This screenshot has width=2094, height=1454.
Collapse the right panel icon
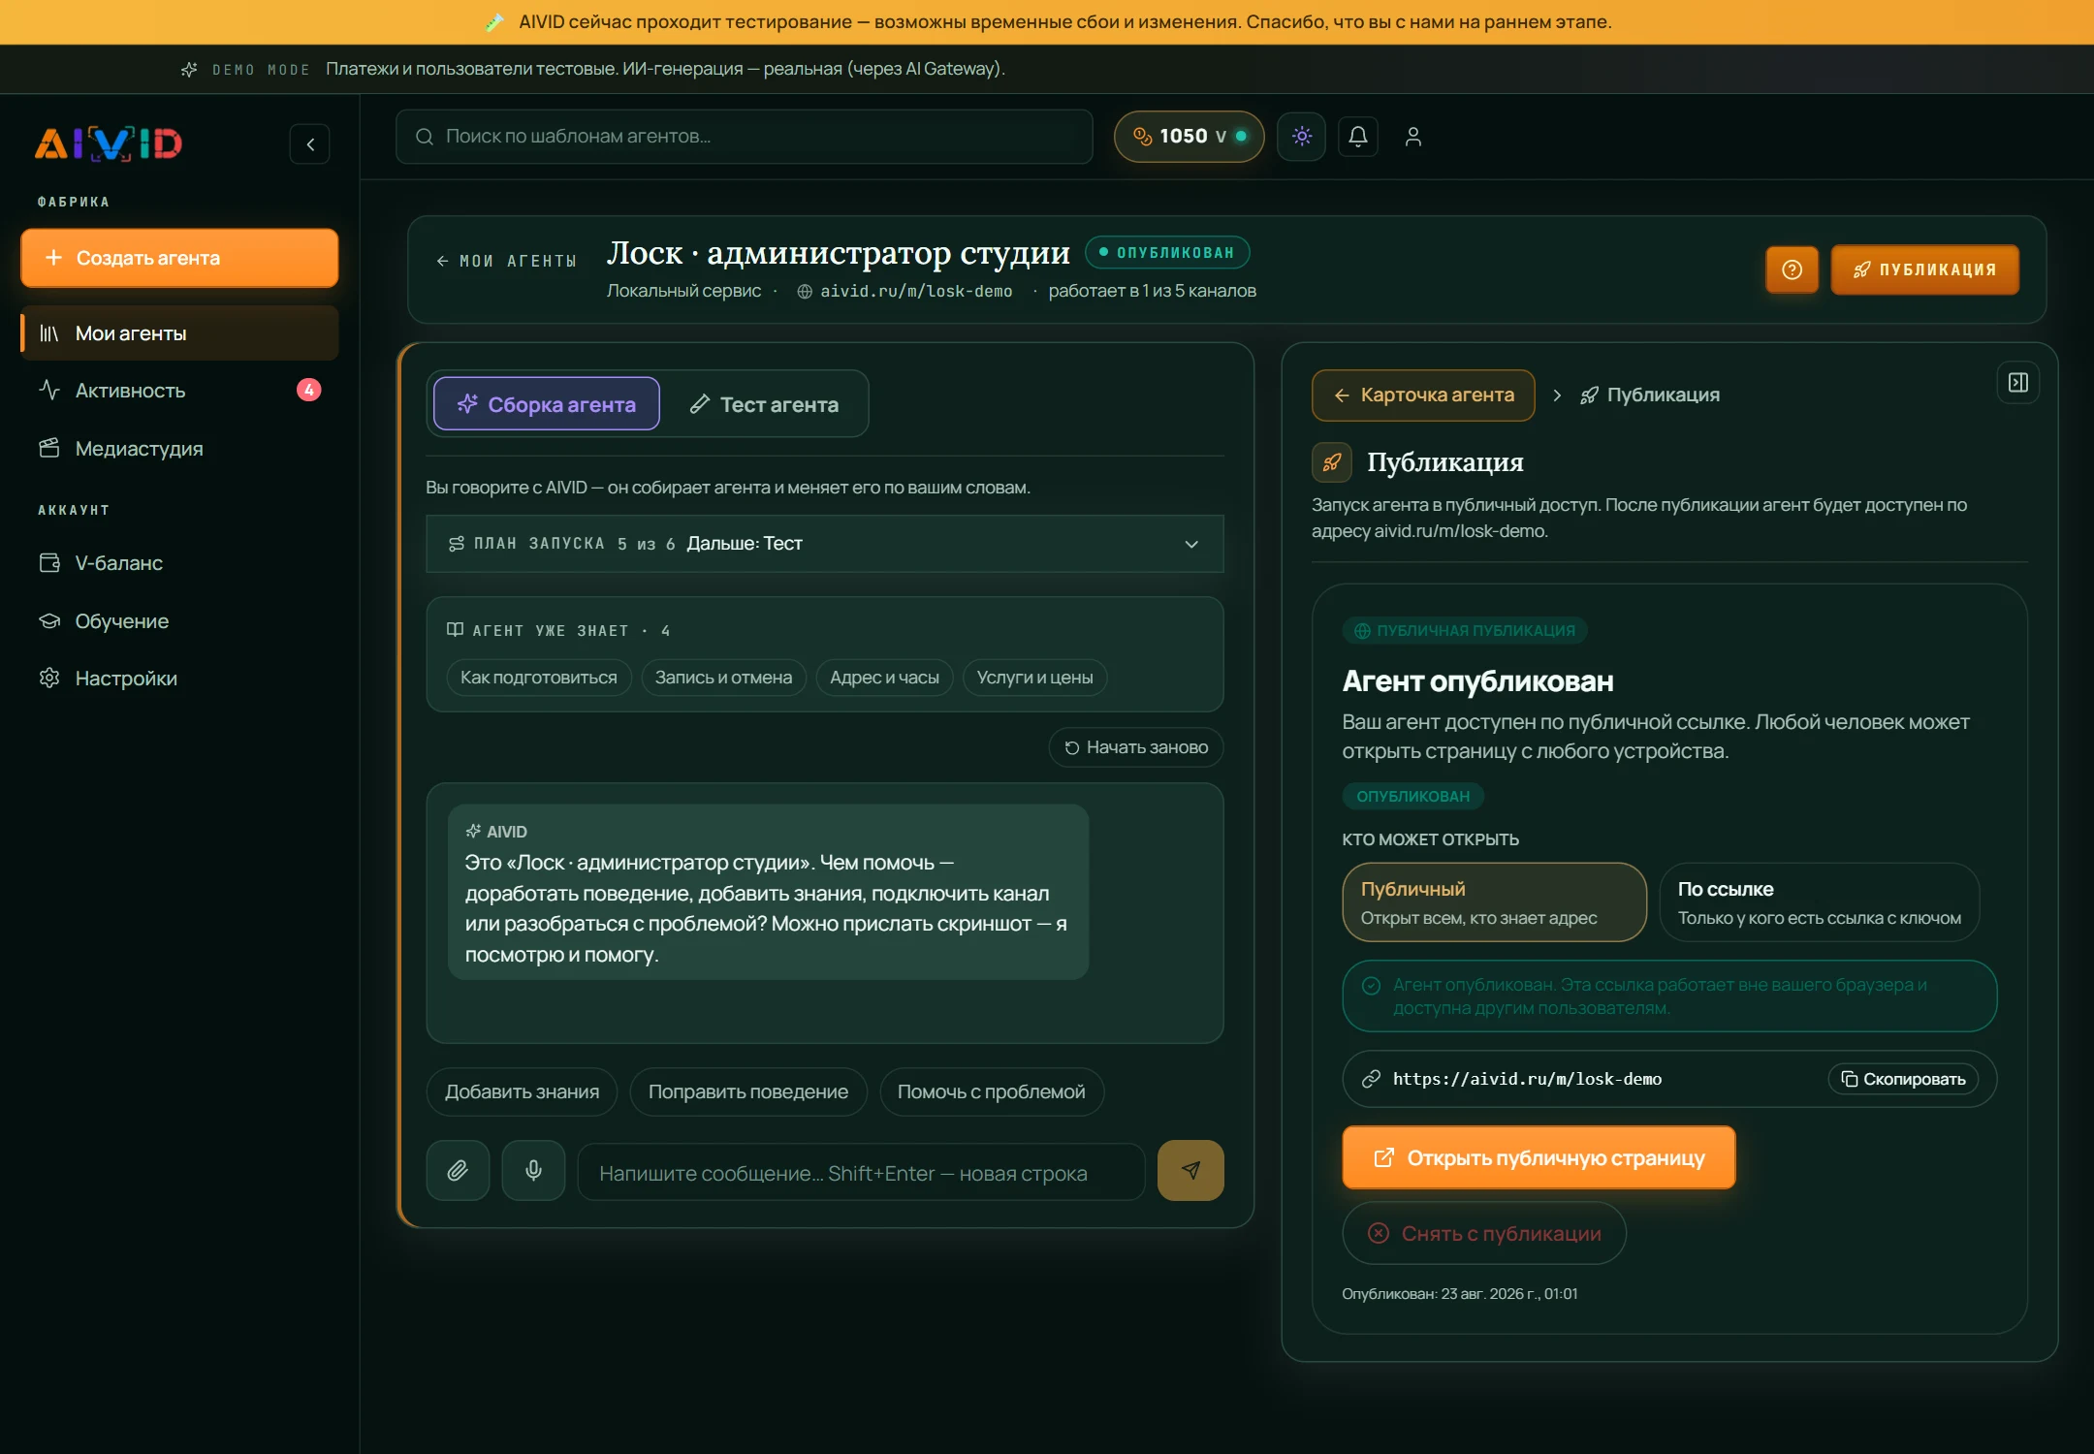click(2018, 383)
